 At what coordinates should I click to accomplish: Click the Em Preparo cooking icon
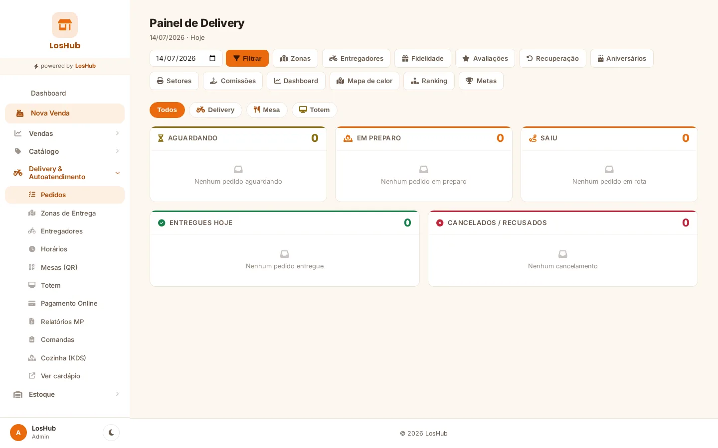348,138
